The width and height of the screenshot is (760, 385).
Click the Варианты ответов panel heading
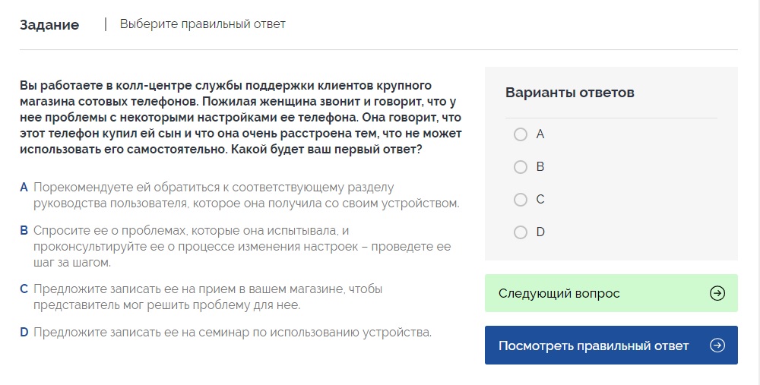coord(569,93)
